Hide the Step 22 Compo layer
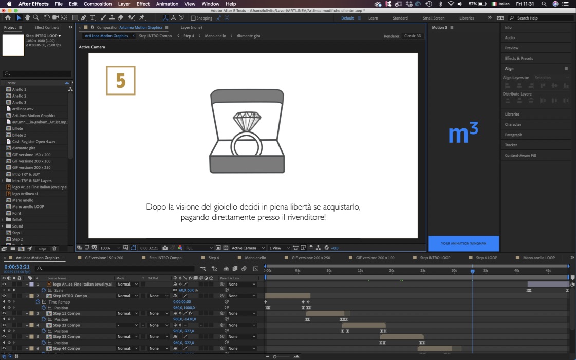Screen dimensions: 576x360 coord(4,325)
